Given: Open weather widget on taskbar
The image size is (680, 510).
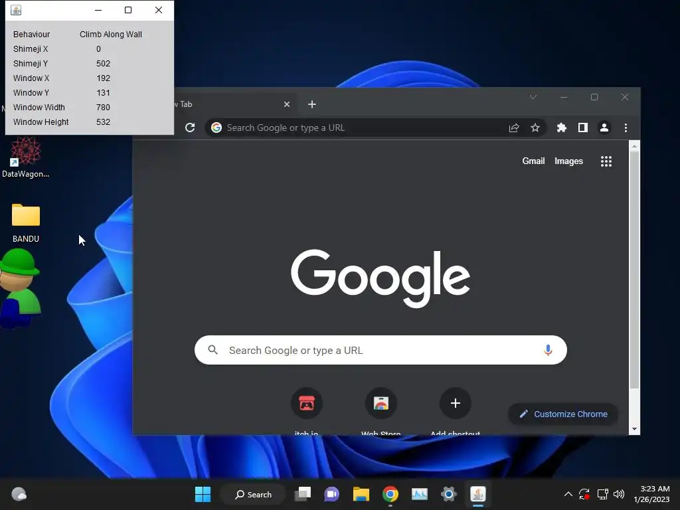Looking at the screenshot, I should tap(19, 494).
